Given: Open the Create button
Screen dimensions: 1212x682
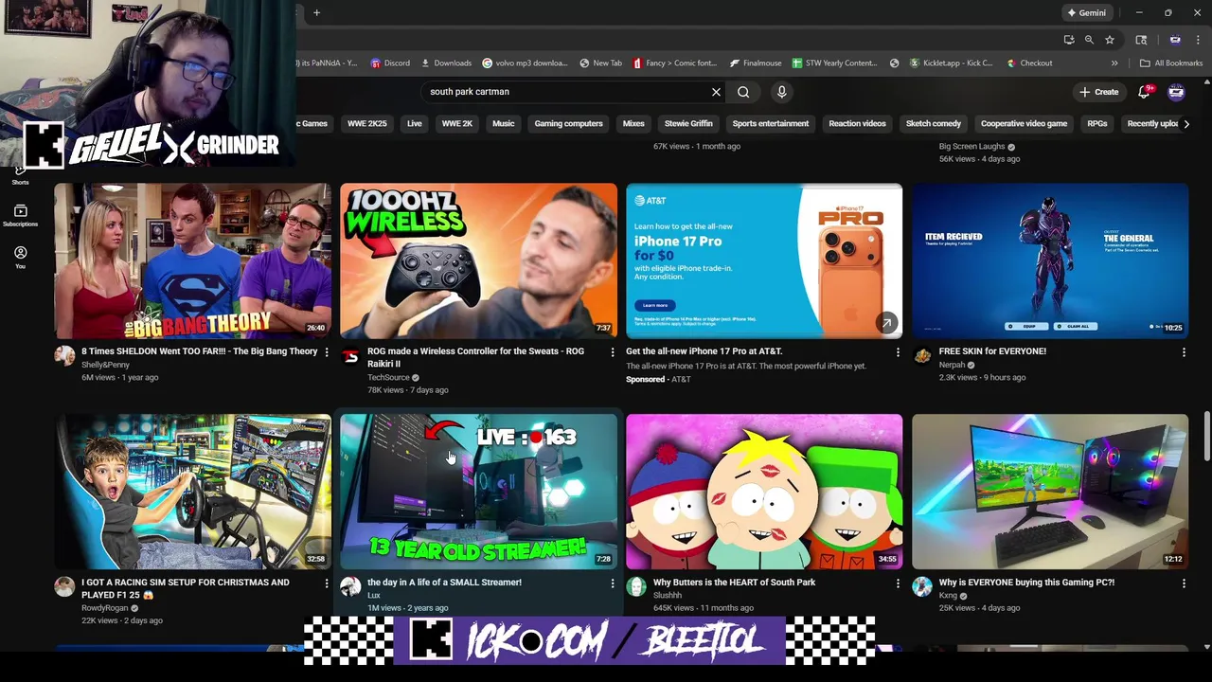Looking at the screenshot, I should (1098, 92).
